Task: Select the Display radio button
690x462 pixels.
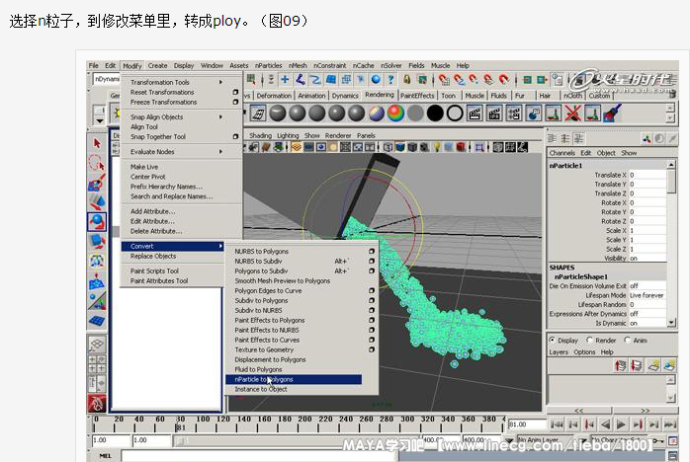Action: 552,340
